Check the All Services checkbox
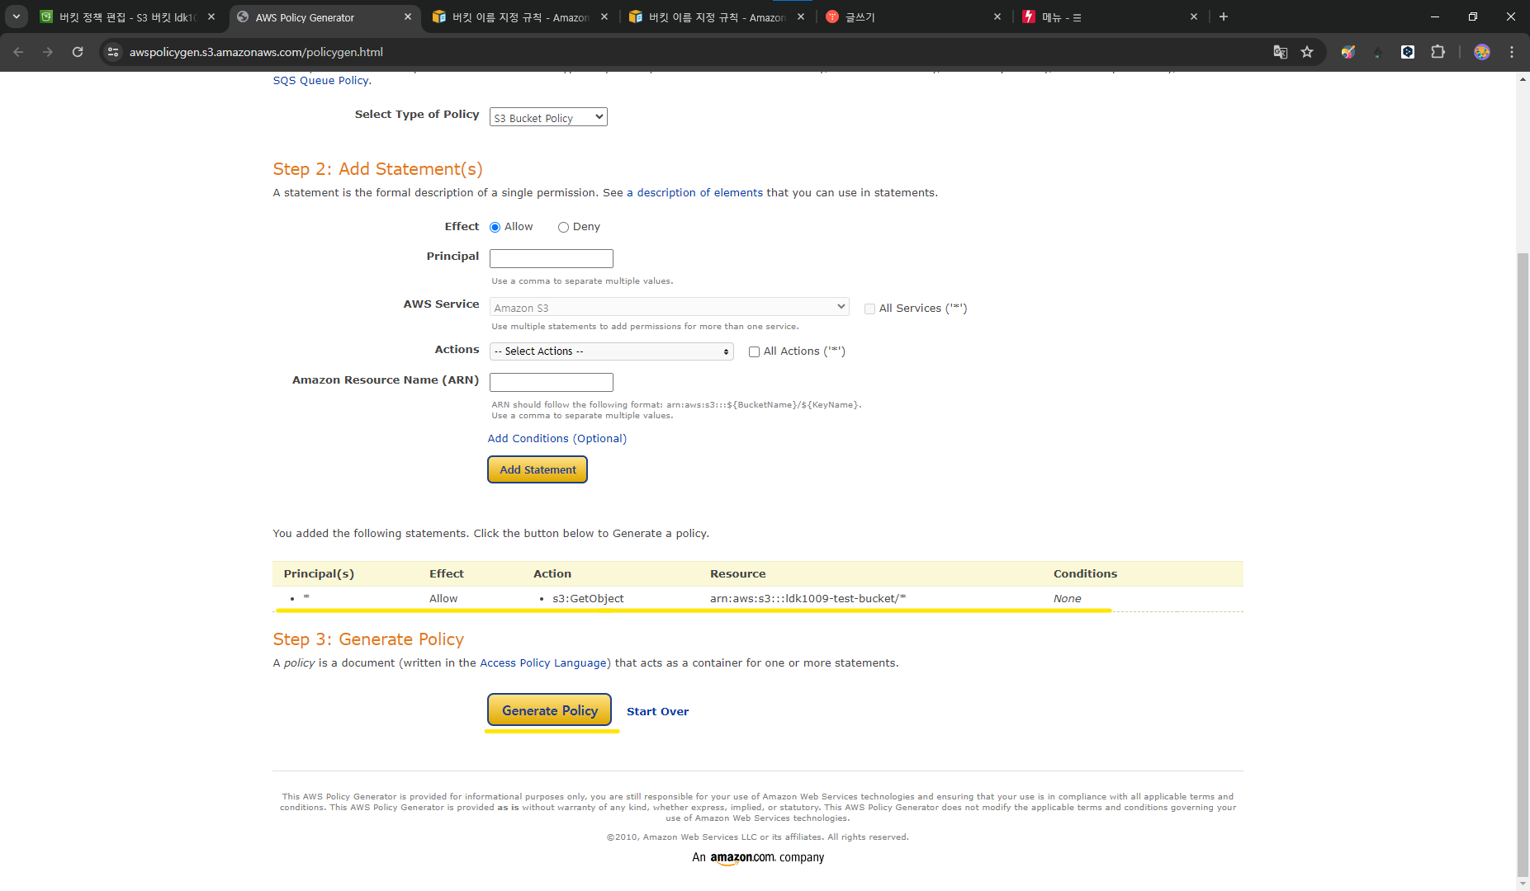1530x891 pixels. (x=869, y=309)
